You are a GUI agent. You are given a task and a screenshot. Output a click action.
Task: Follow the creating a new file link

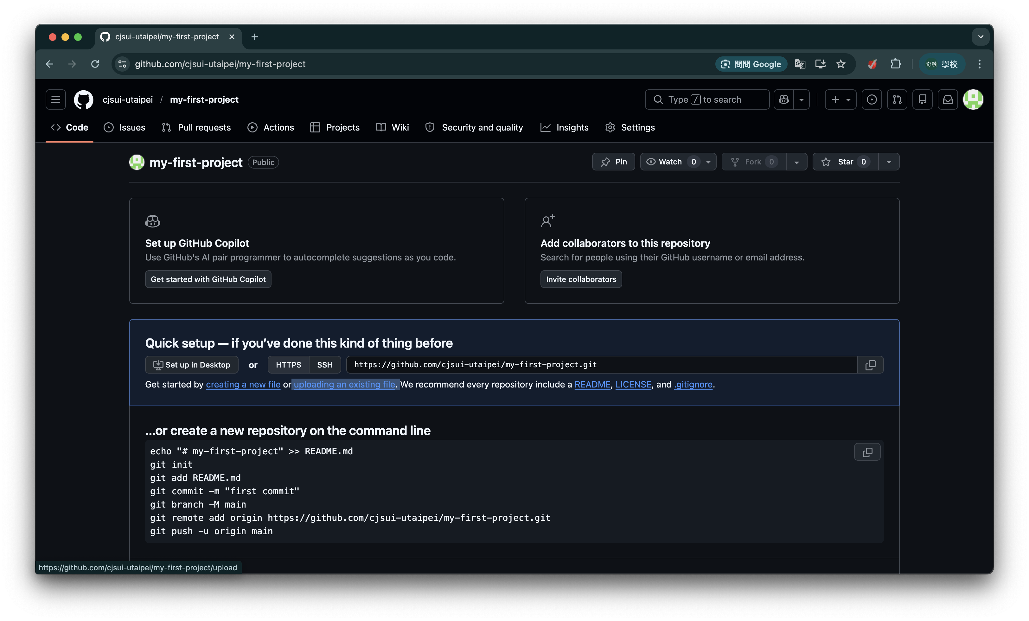(x=243, y=384)
